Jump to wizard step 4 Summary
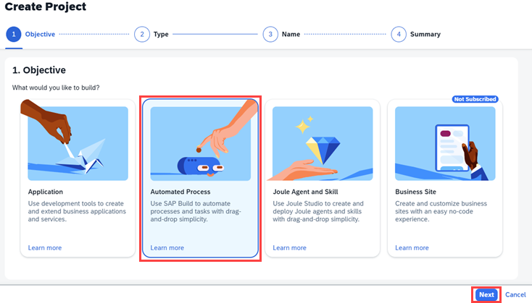 (x=416, y=34)
